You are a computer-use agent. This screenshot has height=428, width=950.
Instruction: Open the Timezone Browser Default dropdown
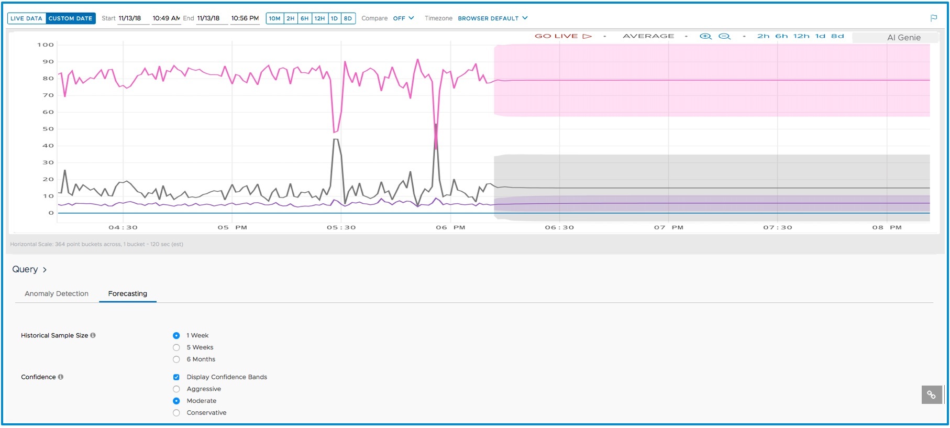492,18
